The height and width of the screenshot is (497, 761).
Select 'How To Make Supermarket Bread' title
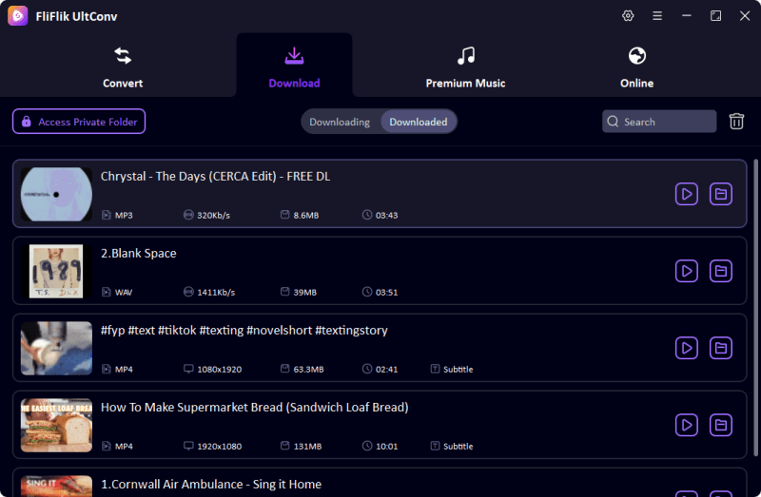click(254, 408)
